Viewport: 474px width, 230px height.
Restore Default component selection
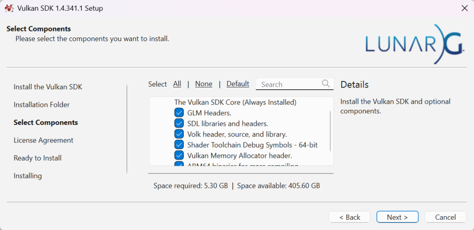click(237, 84)
